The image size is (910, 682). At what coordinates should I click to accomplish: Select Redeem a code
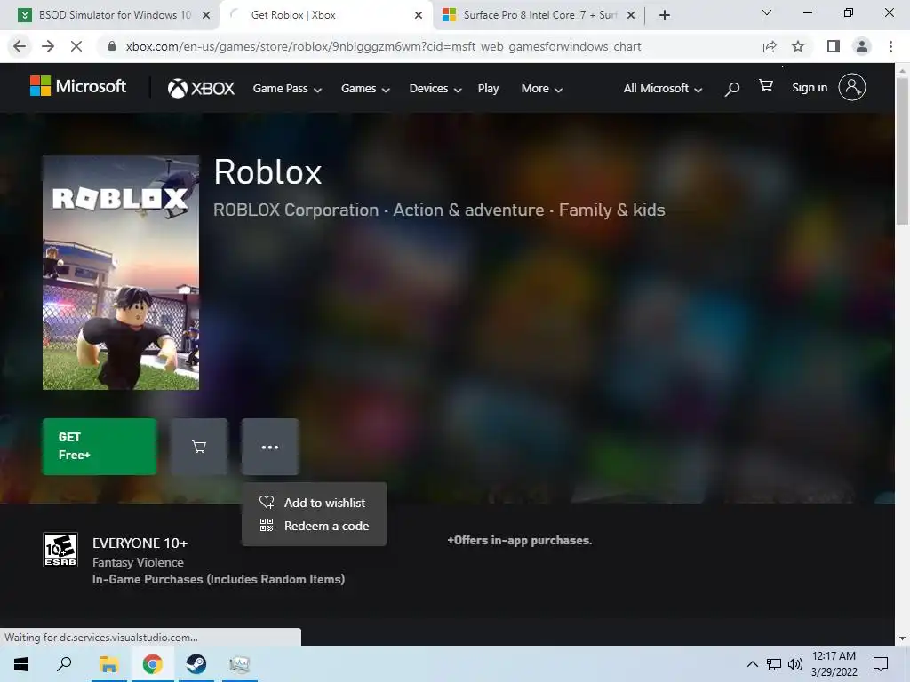[315, 526]
